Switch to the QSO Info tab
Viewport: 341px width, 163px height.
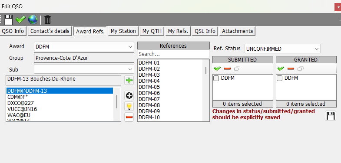tap(13, 31)
